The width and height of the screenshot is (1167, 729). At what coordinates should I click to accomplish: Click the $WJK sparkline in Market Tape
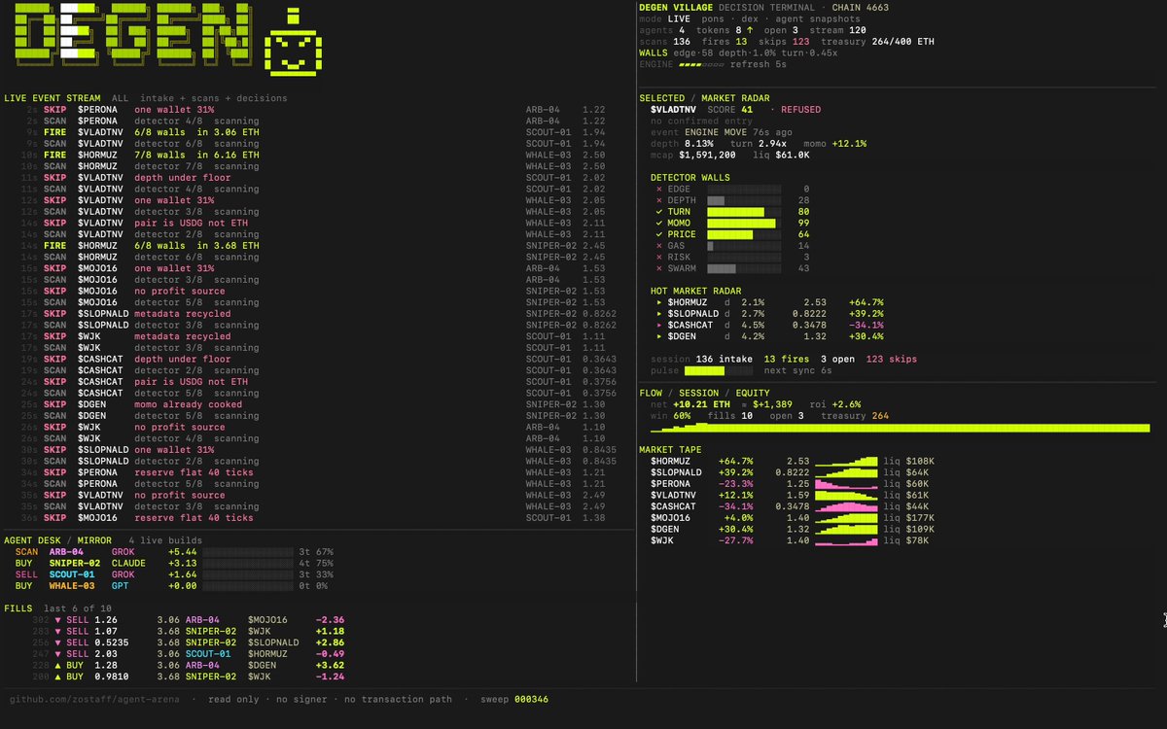[845, 539]
